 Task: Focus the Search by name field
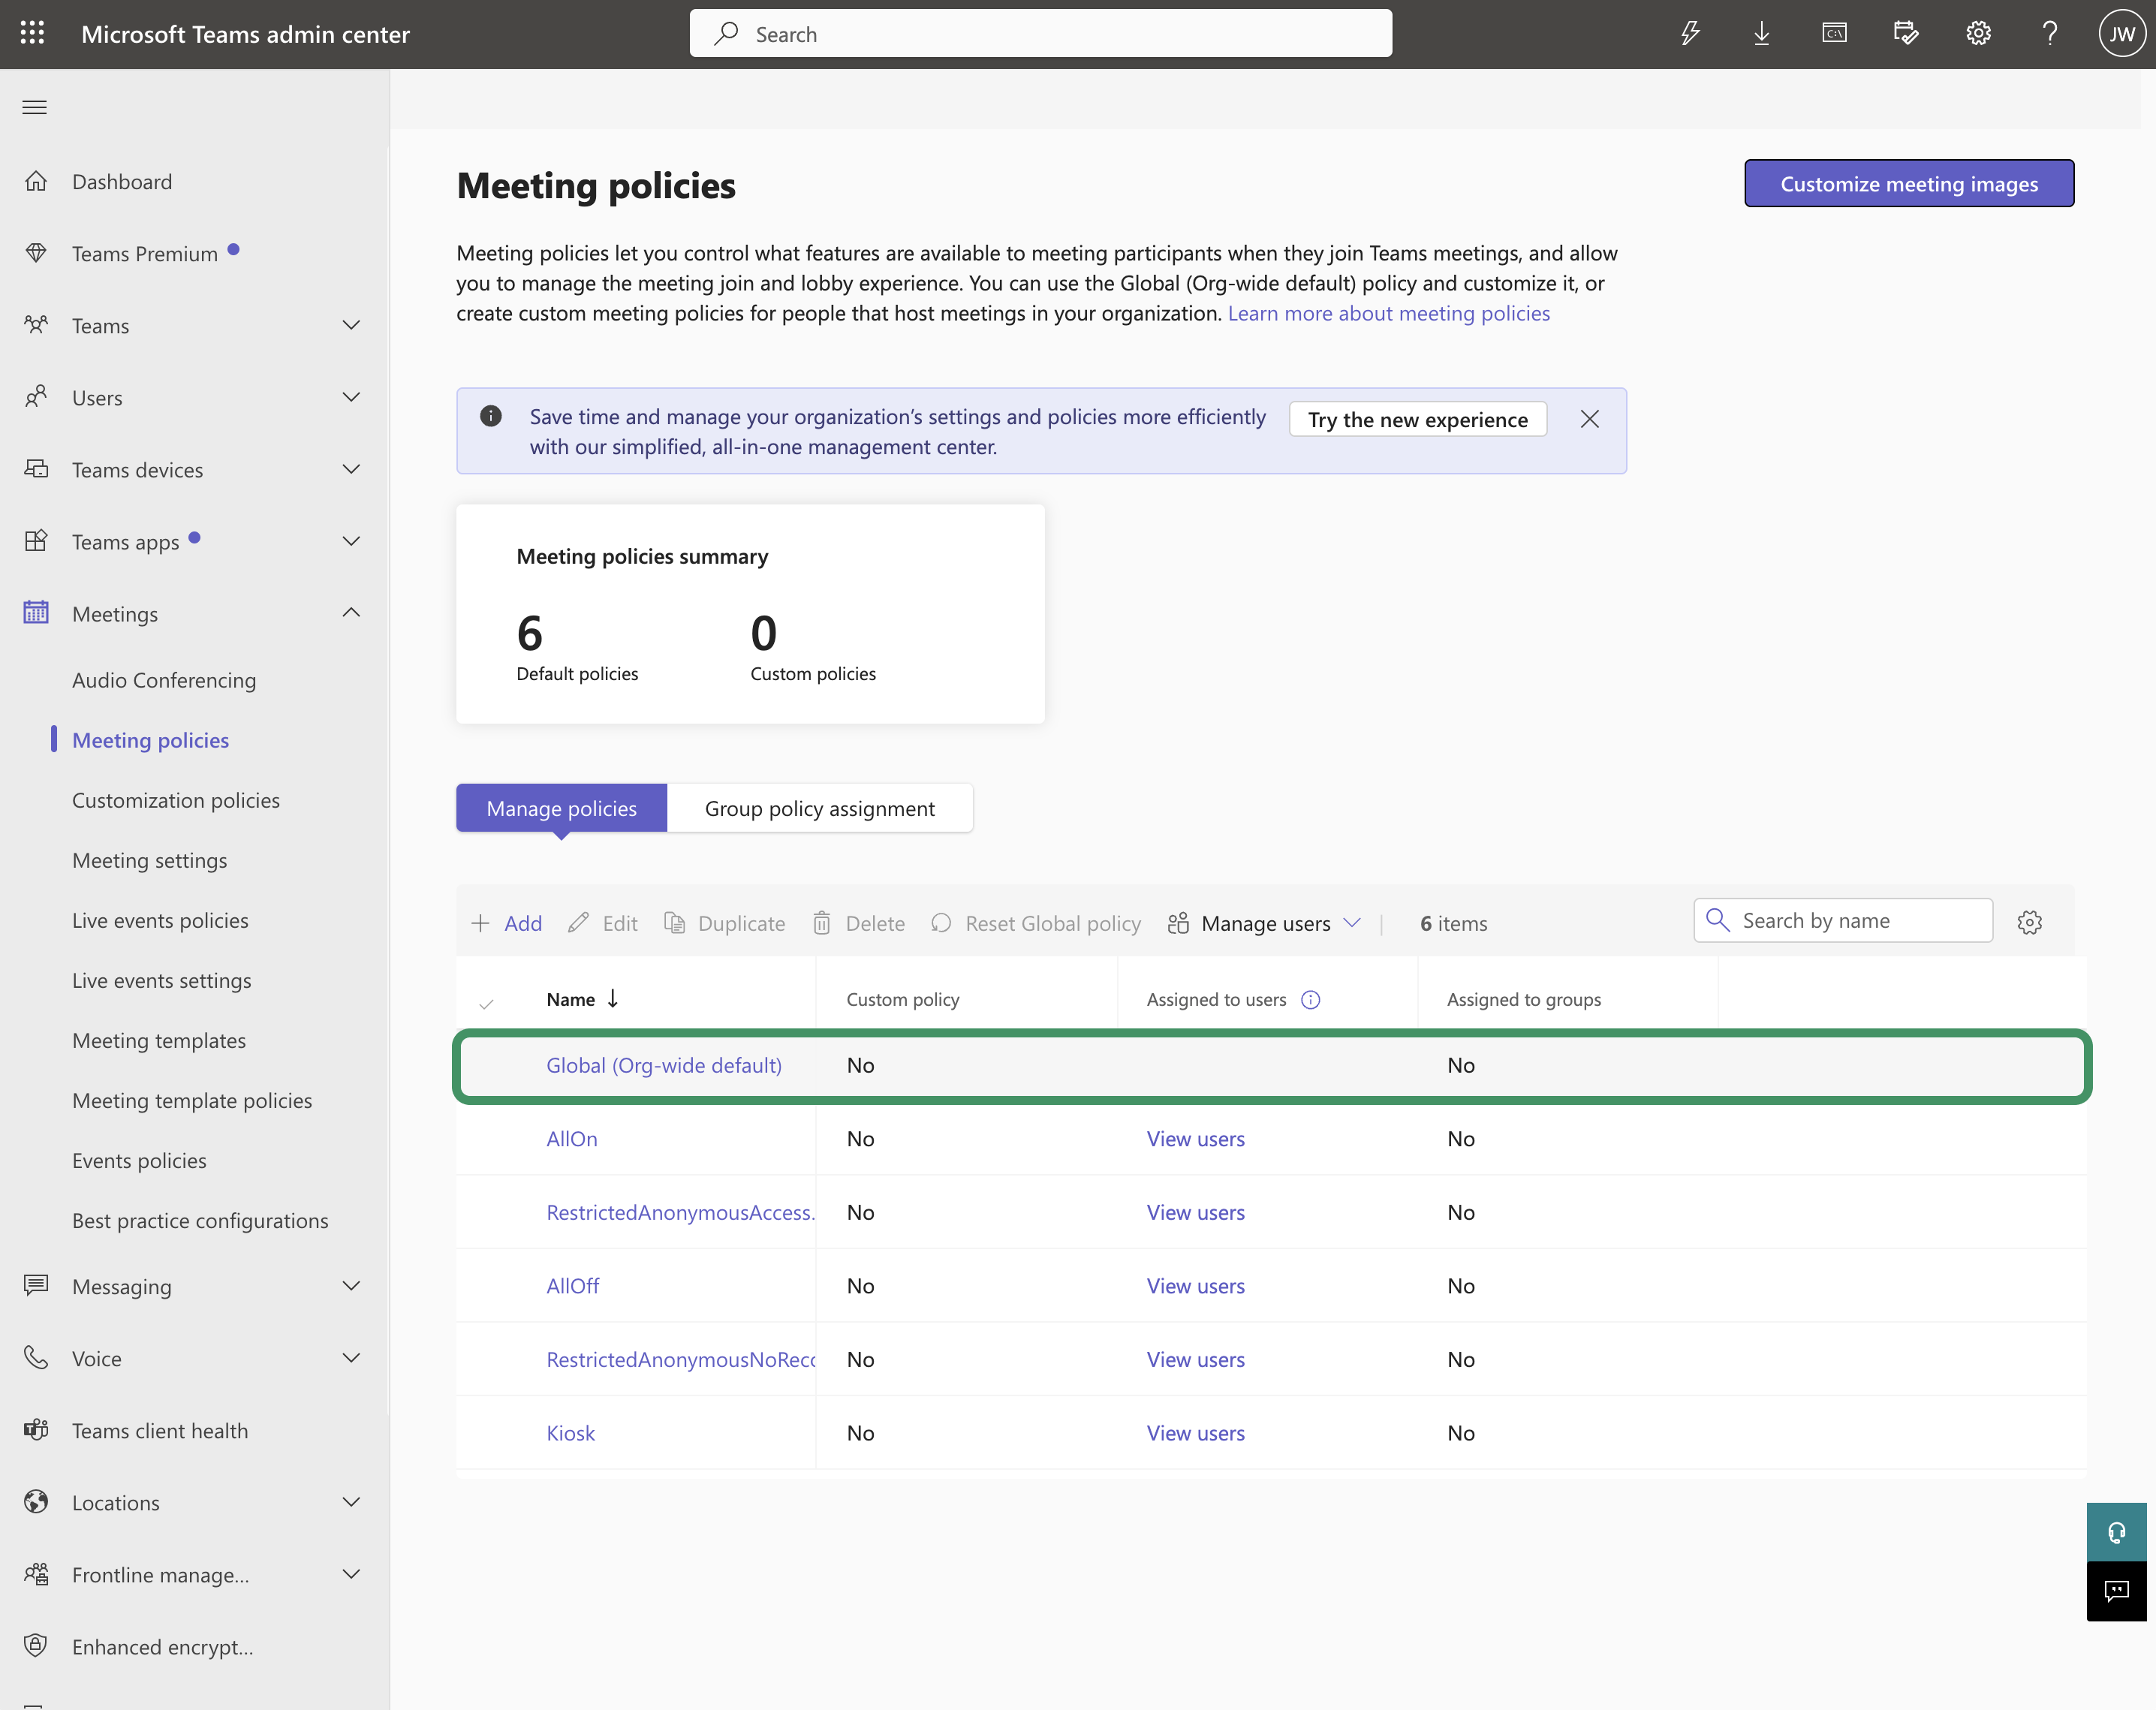(1843, 920)
